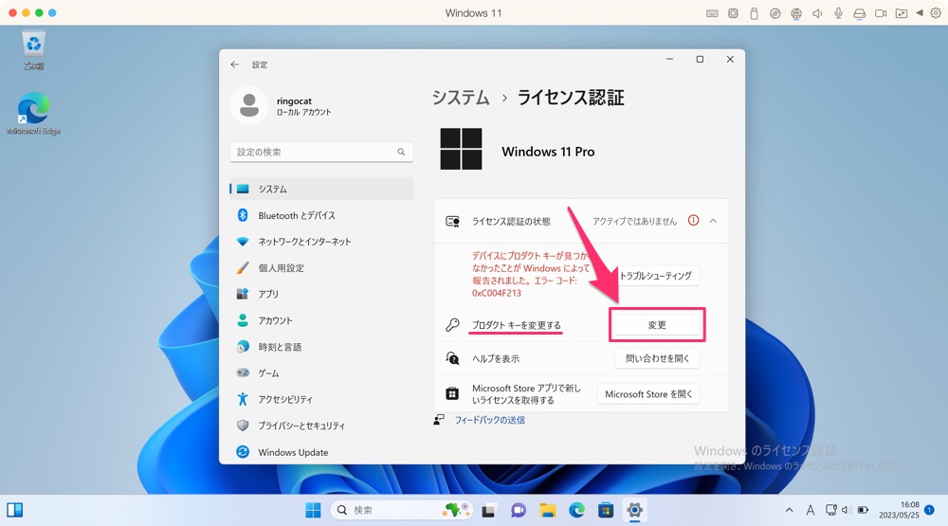Click the Settings gear on the taskbar
The height and width of the screenshot is (526, 948).
tap(635, 510)
